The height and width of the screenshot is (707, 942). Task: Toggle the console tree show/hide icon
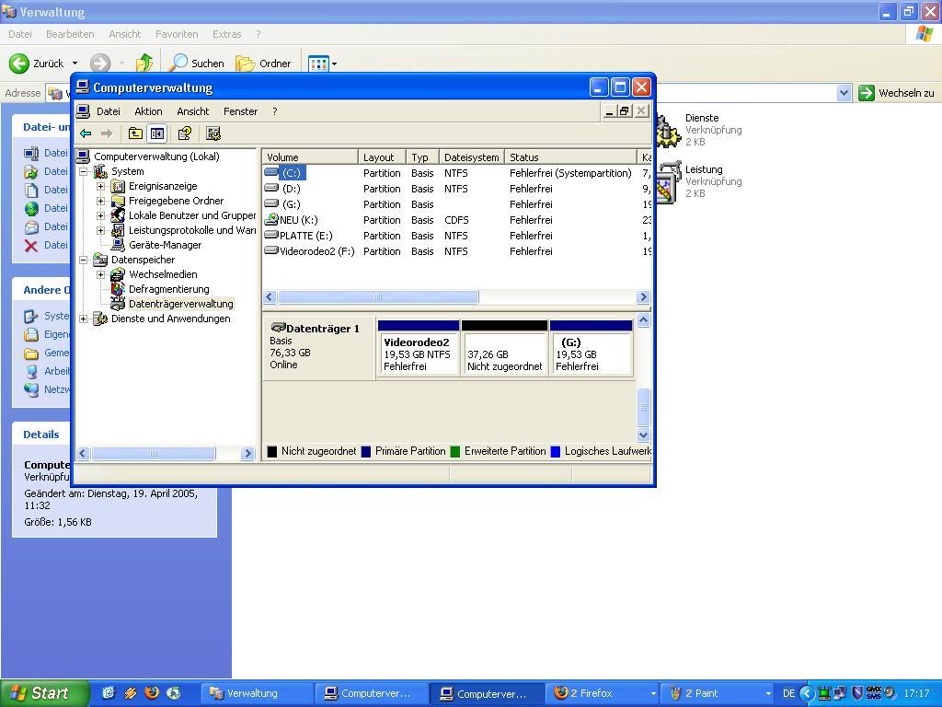[157, 133]
